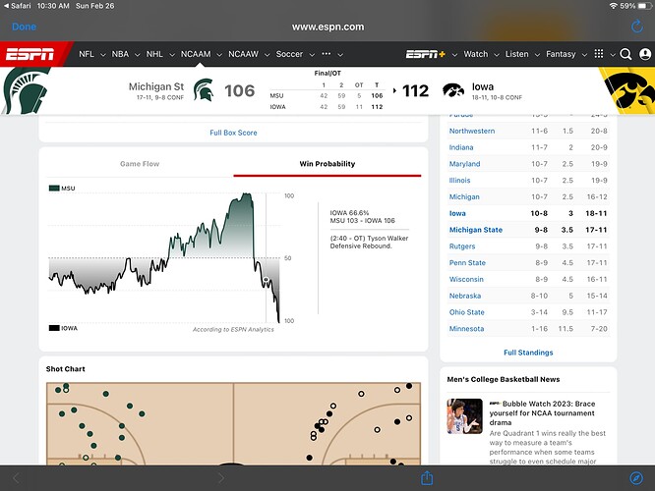655x491 pixels.
Task: Expand the Watch dropdown chevron
Action: (x=497, y=55)
